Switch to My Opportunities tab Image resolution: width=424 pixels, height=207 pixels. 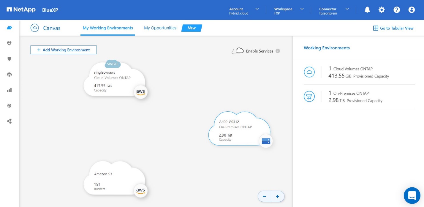[160, 28]
